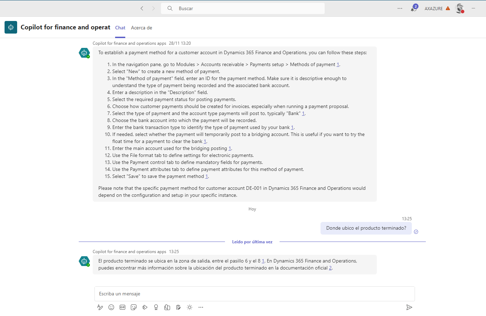Image resolution: width=486 pixels, height=316 pixels.
Task: Click the send message arrow
Action: [x=409, y=307]
